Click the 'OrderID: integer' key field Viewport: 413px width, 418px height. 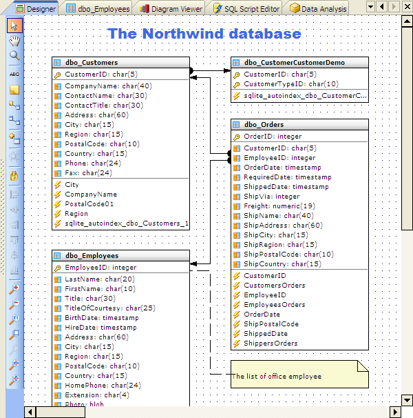pos(299,137)
